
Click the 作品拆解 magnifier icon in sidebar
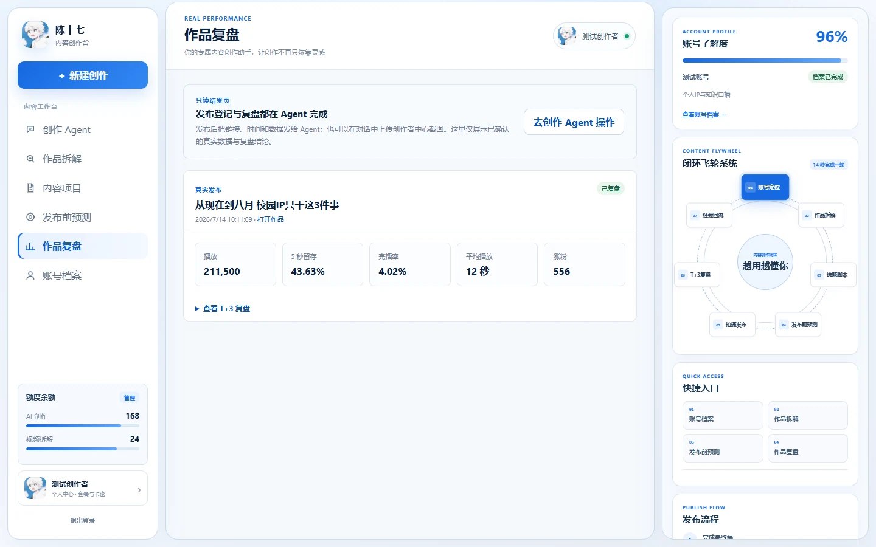30,159
